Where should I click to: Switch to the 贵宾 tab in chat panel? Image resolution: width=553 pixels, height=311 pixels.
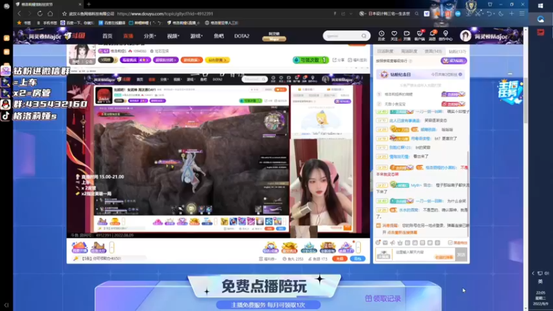[x=433, y=51]
